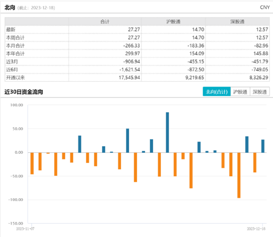Click the 近30日资金流向 heading
Viewport: 273px width, 237px height.
pos(24,92)
